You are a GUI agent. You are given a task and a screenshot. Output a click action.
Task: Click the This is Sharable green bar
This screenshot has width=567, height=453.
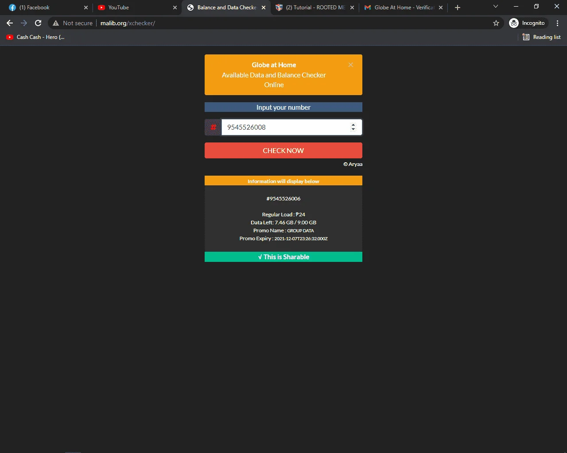[x=283, y=257]
